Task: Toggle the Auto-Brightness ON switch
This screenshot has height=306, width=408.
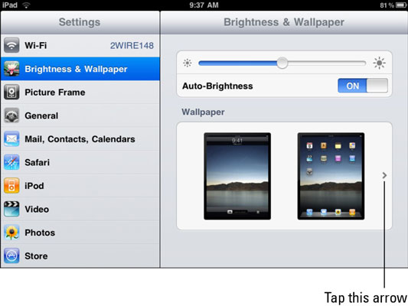Action: coord(363,86)
